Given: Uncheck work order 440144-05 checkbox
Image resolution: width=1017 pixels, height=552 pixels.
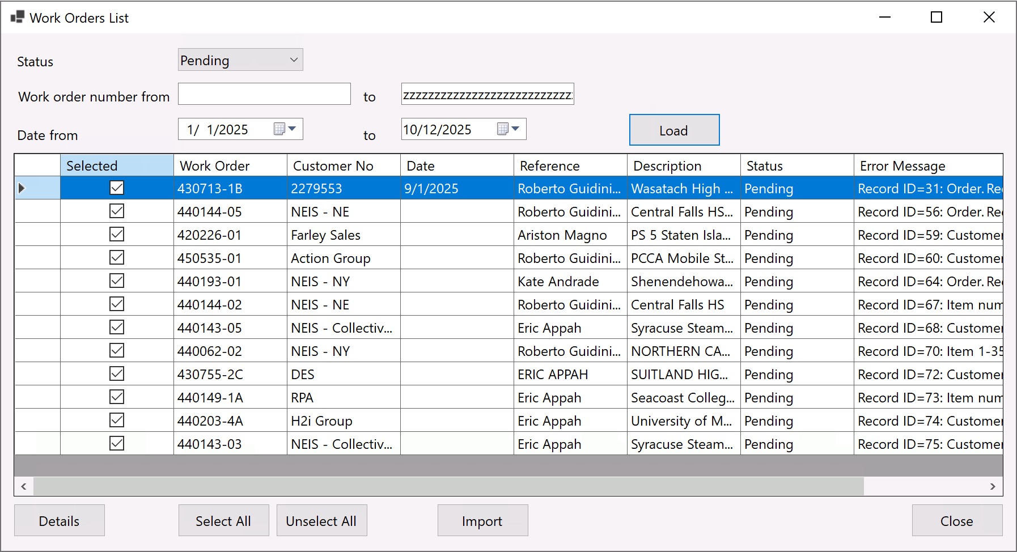Looking at the screenshot, I should click(117, 211).
